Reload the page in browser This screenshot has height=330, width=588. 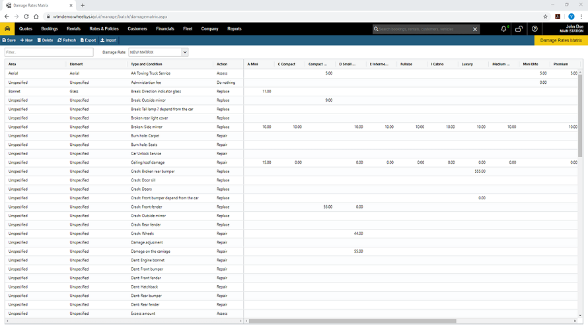pyautogui.click(x=26, y=16)
